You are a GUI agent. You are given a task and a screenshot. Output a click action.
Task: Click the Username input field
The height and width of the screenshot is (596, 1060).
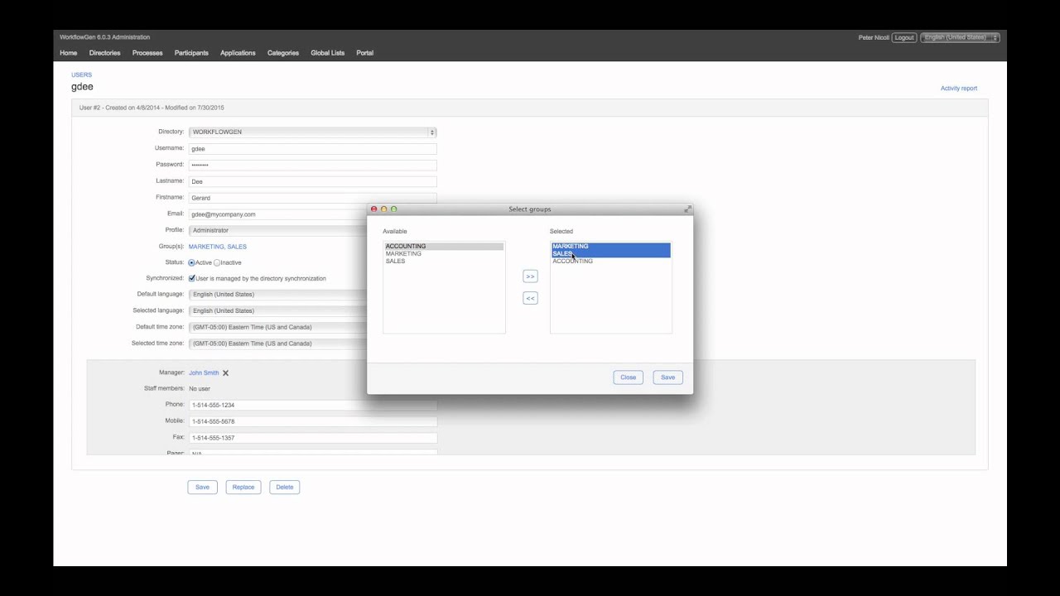coord(312,149)
